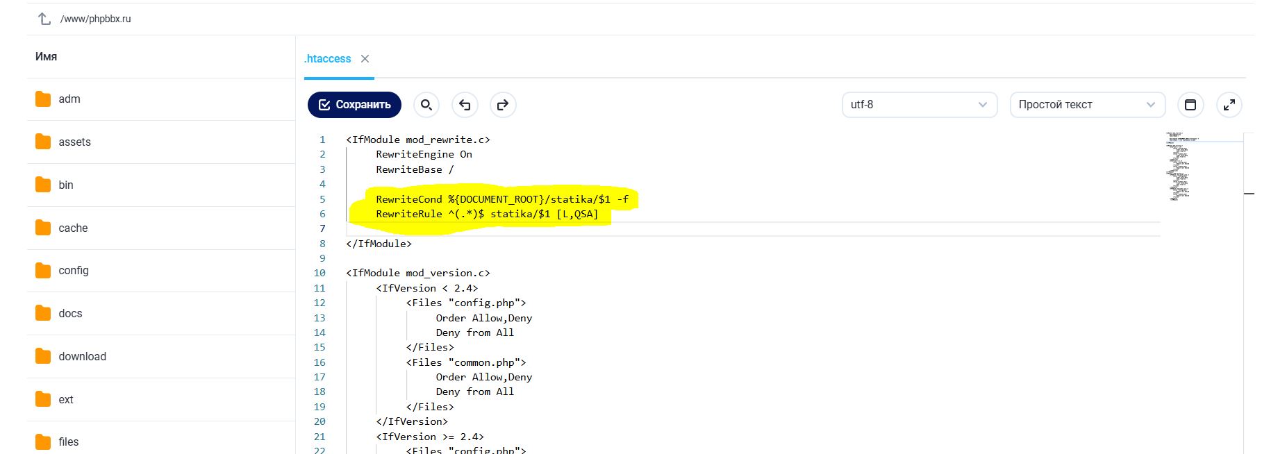Image resolution: width=1278 pixels, height=454 pixels.
Task: Save the file with Сохранить button
Action: point(354,105)
